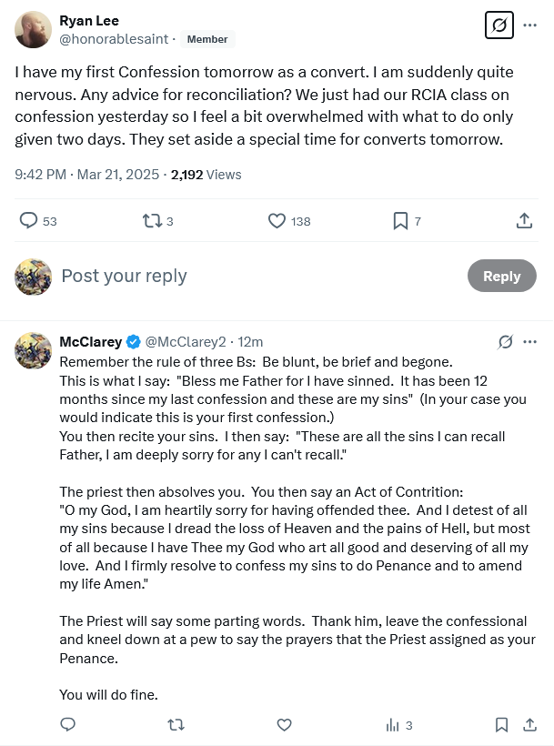The width and height of the screenshot is (554, 746).
Task: Reply to McClarey's comment via the reply icon
Action: click(x=67, y=725)
